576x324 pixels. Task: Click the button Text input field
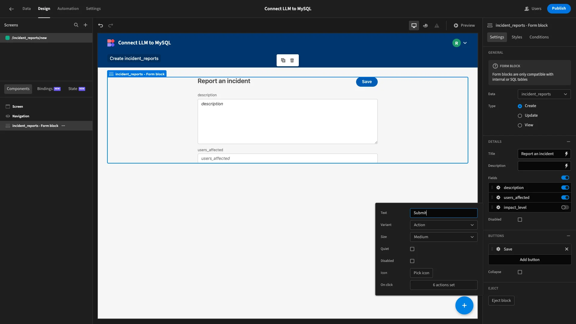(x=444, y=213)
